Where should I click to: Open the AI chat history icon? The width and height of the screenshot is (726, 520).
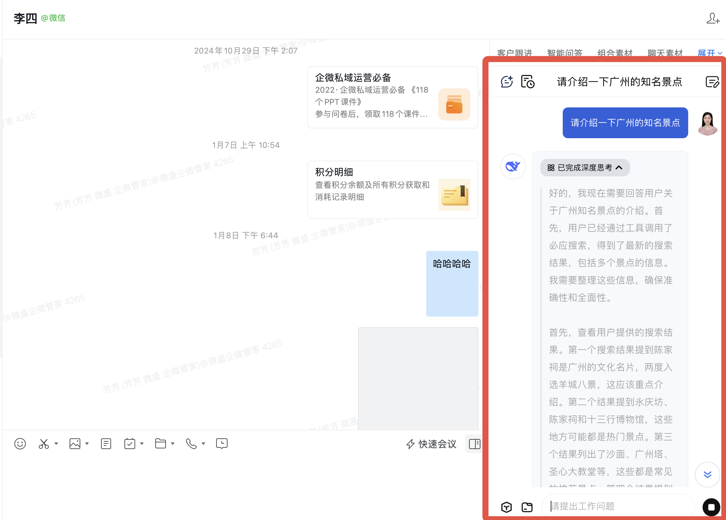point(528,82)
